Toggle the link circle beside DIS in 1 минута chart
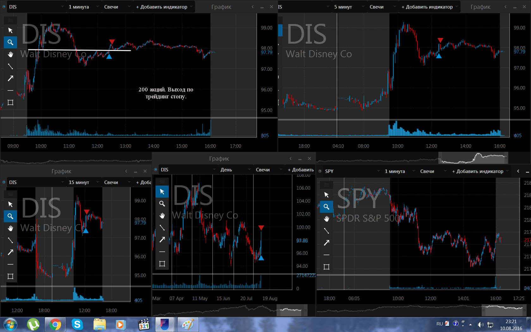The width and height of the screenshot is (531, 332). point(4,7)
